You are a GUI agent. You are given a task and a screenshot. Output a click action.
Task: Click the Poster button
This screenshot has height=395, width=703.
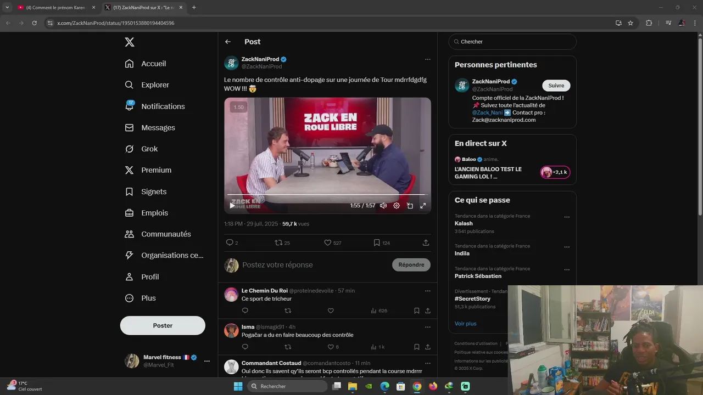click(x=163, y=325)
